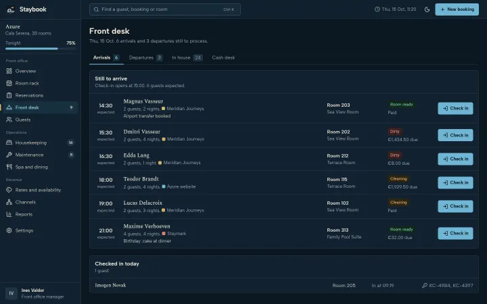Screen dimensions: 487x304
Task: Switch to the Arrivals tab
Action: click(x=106, y=57)
